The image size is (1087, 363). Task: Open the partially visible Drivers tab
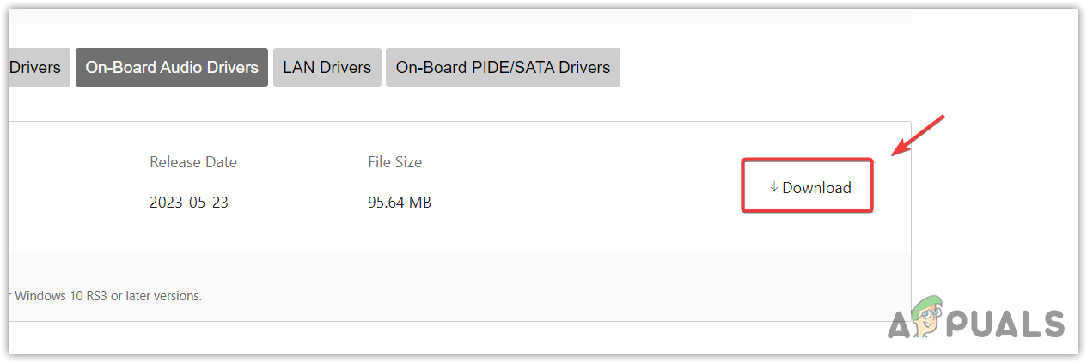[34, 67]
